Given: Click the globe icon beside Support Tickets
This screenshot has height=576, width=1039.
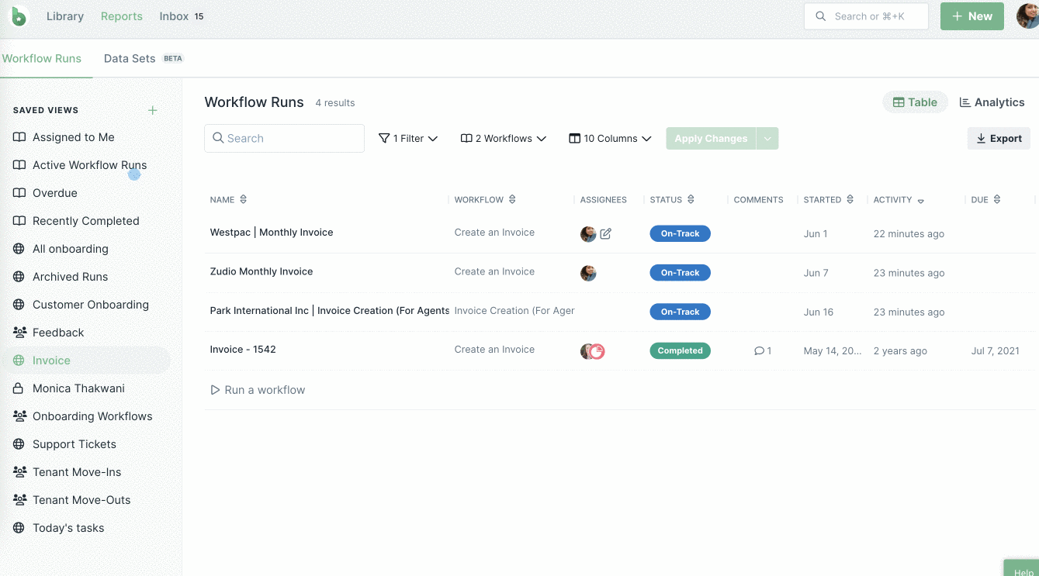Looking at the screenshot, I should pos(19,444).
